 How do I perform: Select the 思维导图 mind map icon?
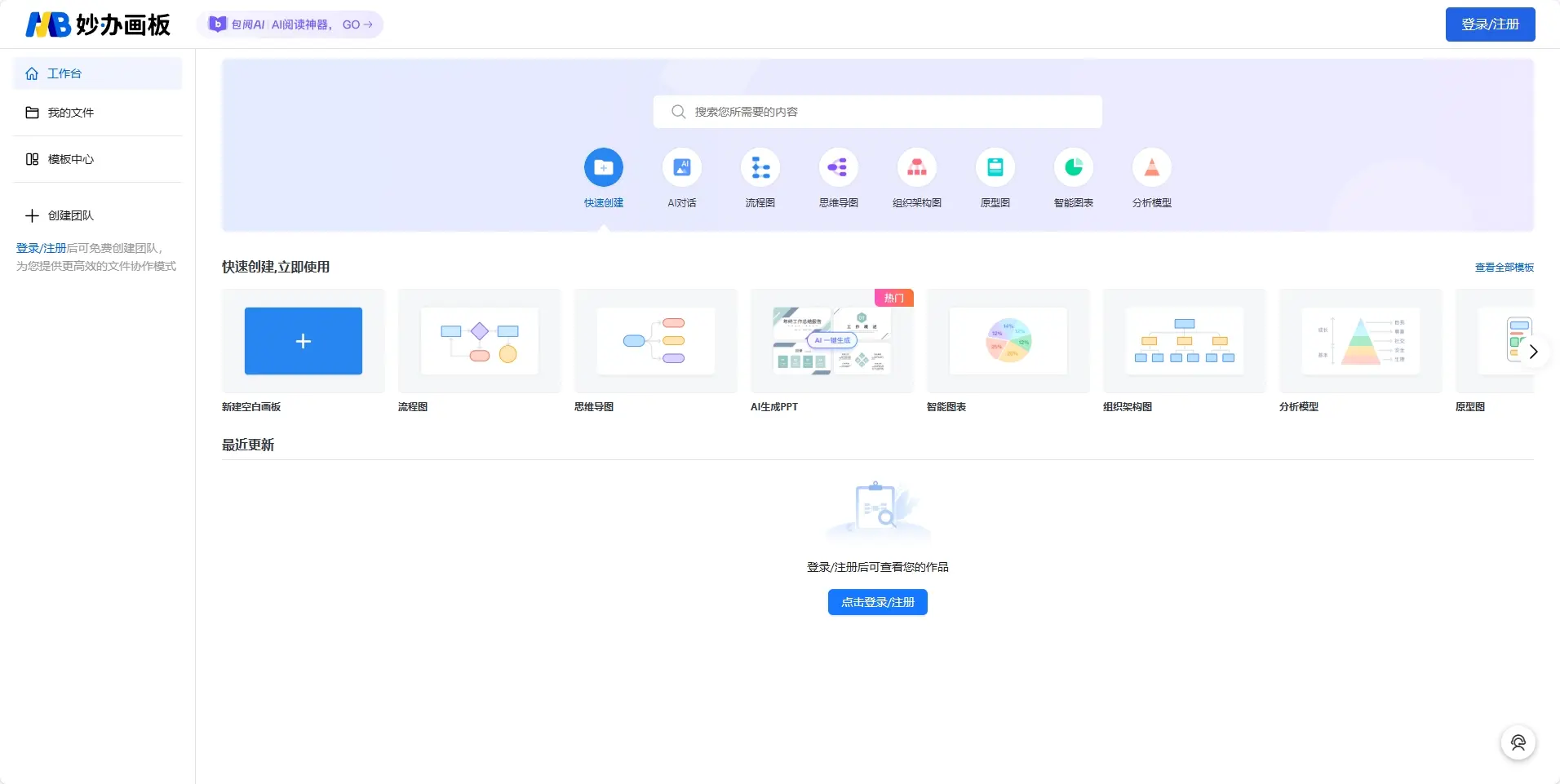pyautogui.click(x=838, y=167)
